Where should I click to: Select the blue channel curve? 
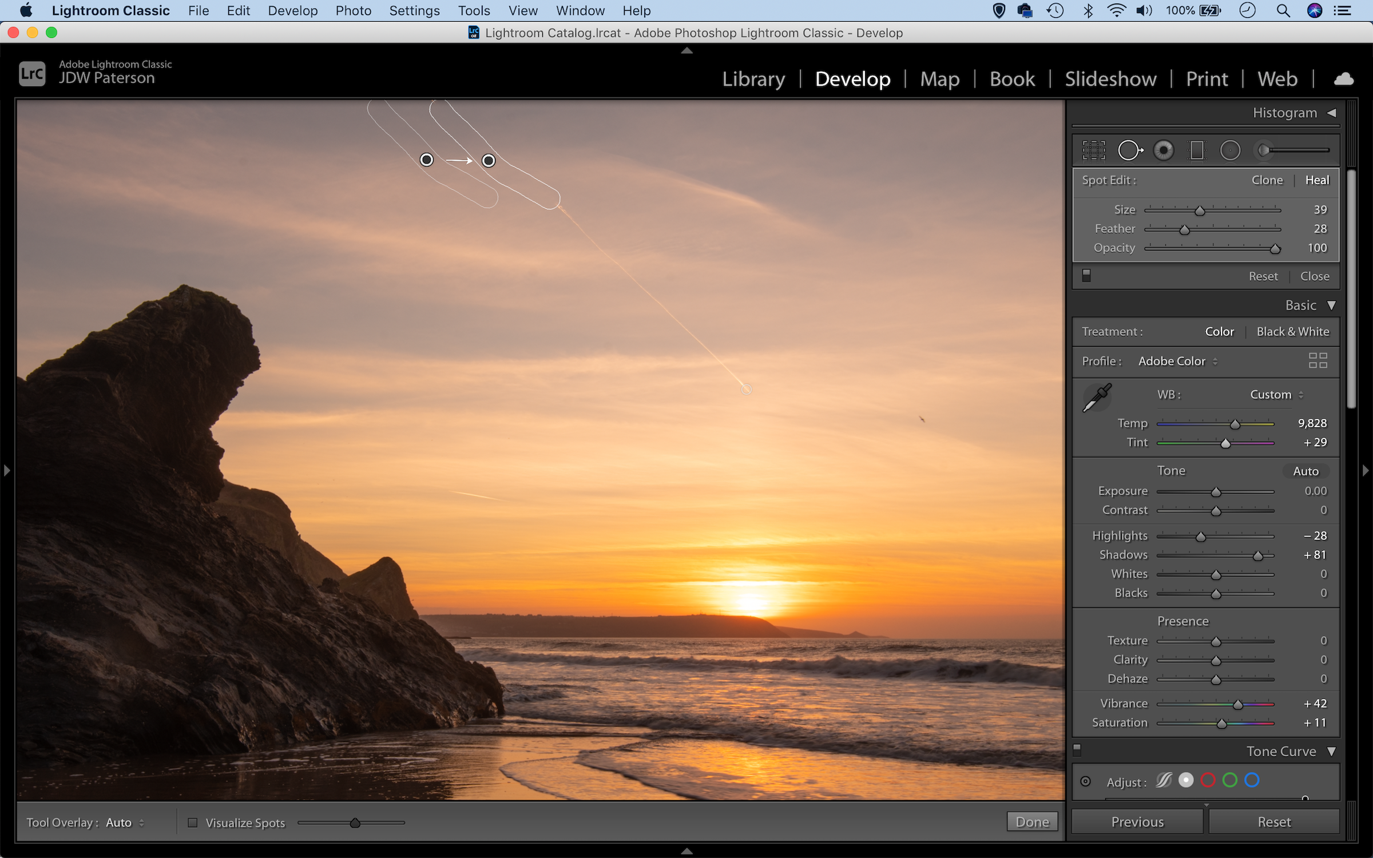coord(1252,780)
